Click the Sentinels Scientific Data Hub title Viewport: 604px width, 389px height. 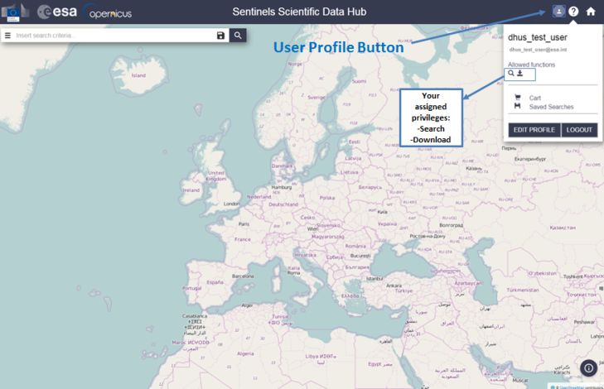click(299, 12)
